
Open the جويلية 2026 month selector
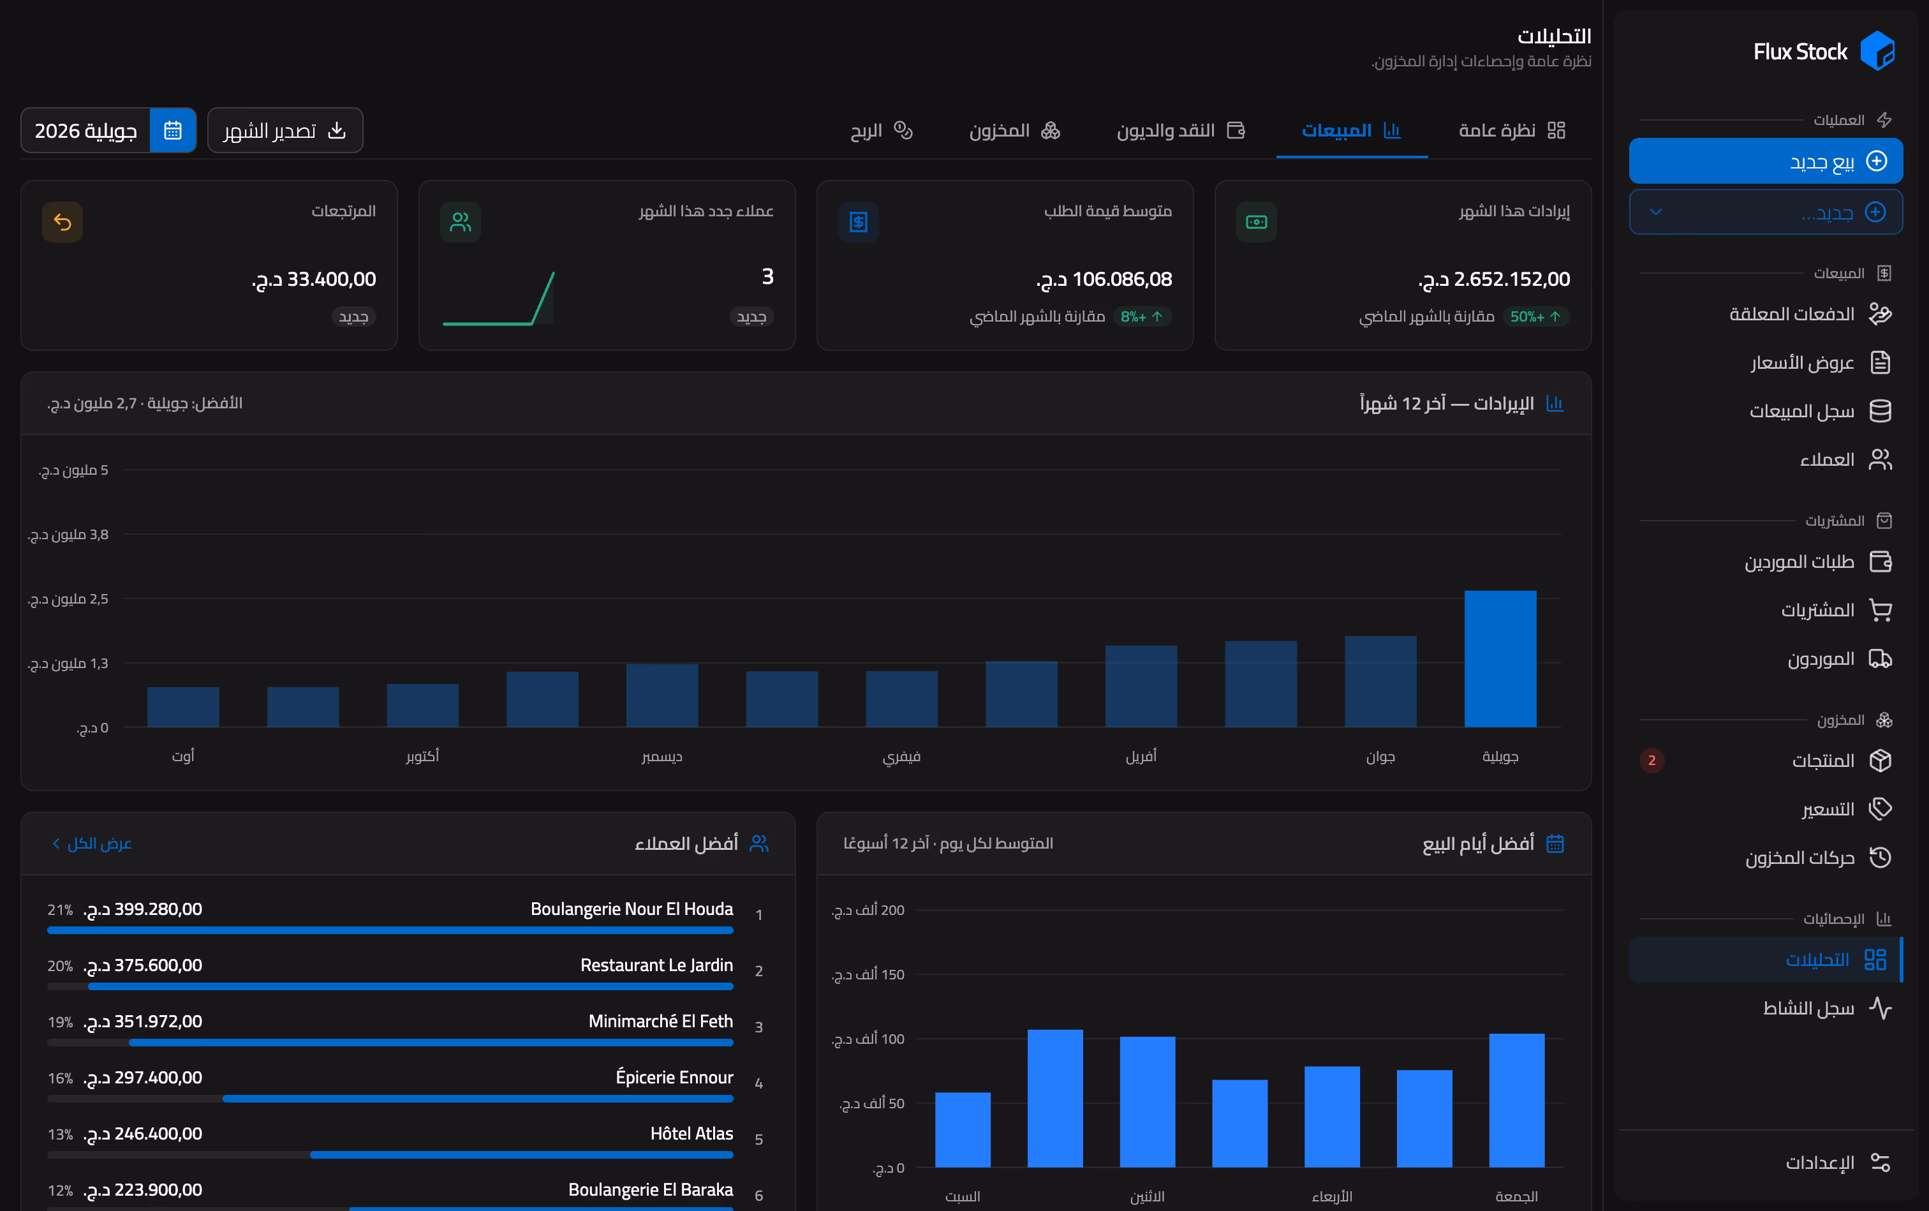tap(108, 131)
